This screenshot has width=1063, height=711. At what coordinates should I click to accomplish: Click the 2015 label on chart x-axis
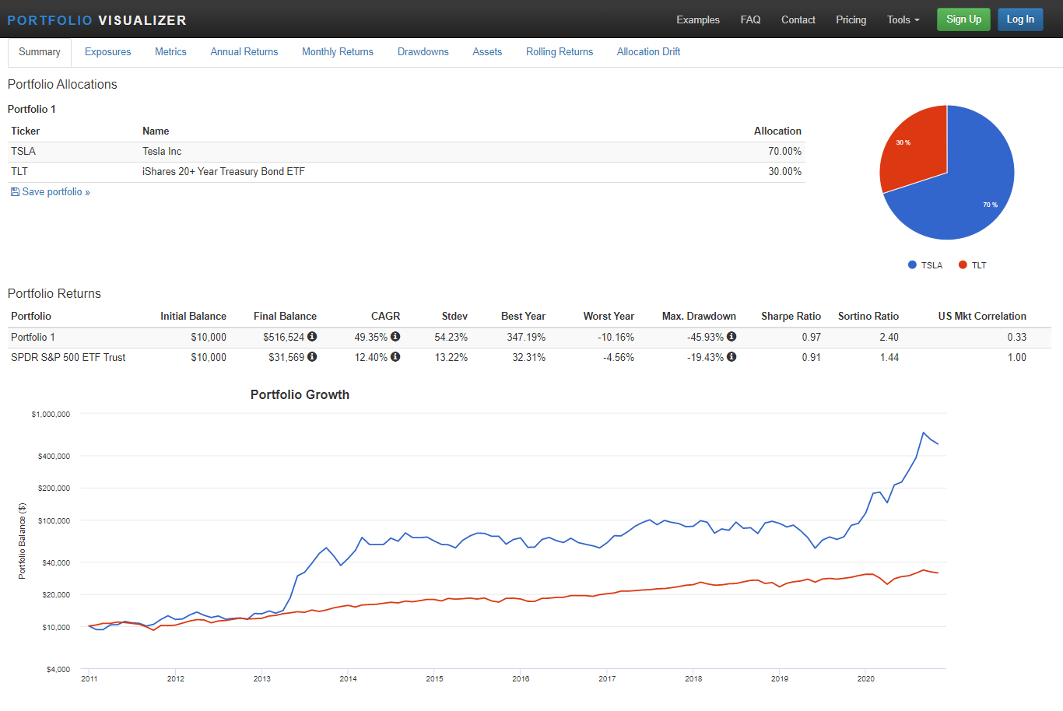434,678
